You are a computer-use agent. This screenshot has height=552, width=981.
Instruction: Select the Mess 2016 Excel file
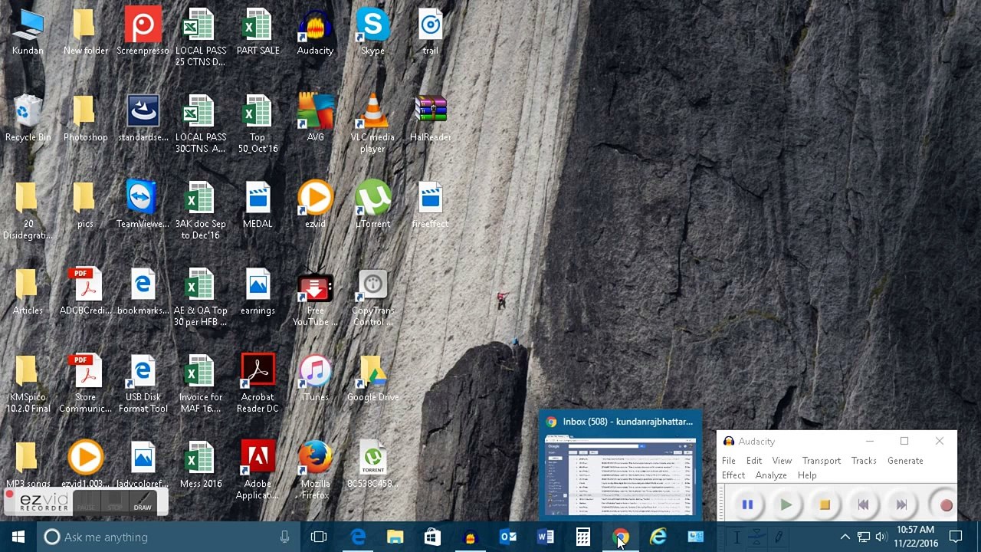pyautogui.click(x=200, y=465)
